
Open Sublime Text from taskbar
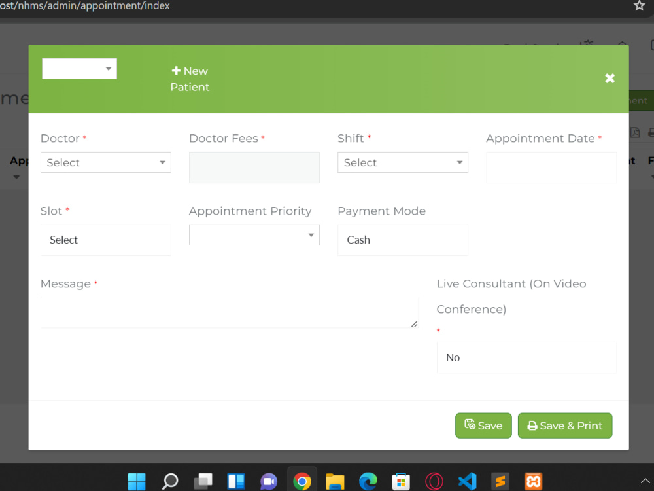tap(500, 481)
